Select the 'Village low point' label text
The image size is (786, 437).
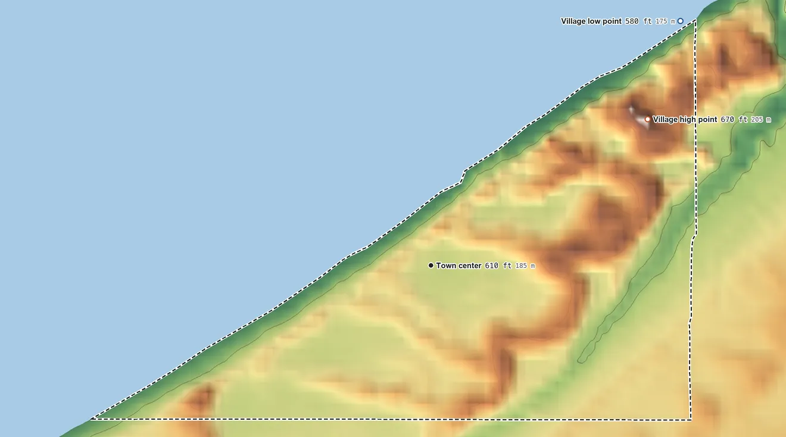point(591,21)
